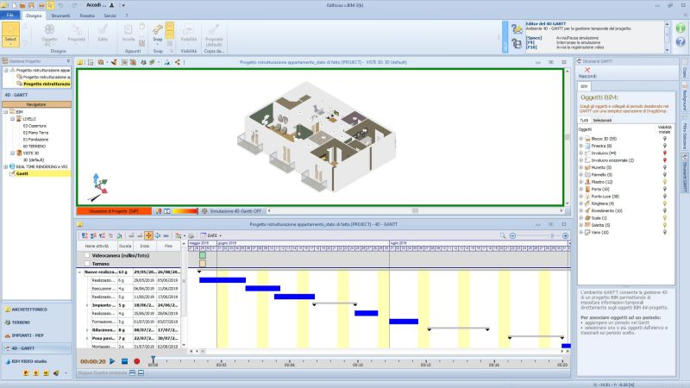This screenshot has width=690, height=388.
Task: Click the first blue task bar in Gantt chart
Action: 223,280
